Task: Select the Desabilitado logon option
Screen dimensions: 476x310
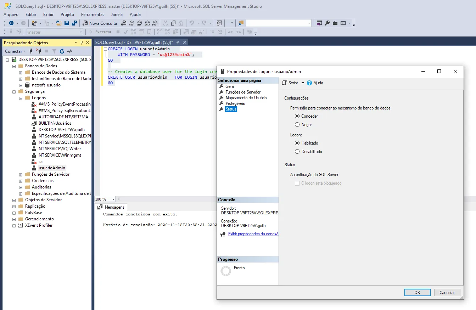Action: [297, 152]
